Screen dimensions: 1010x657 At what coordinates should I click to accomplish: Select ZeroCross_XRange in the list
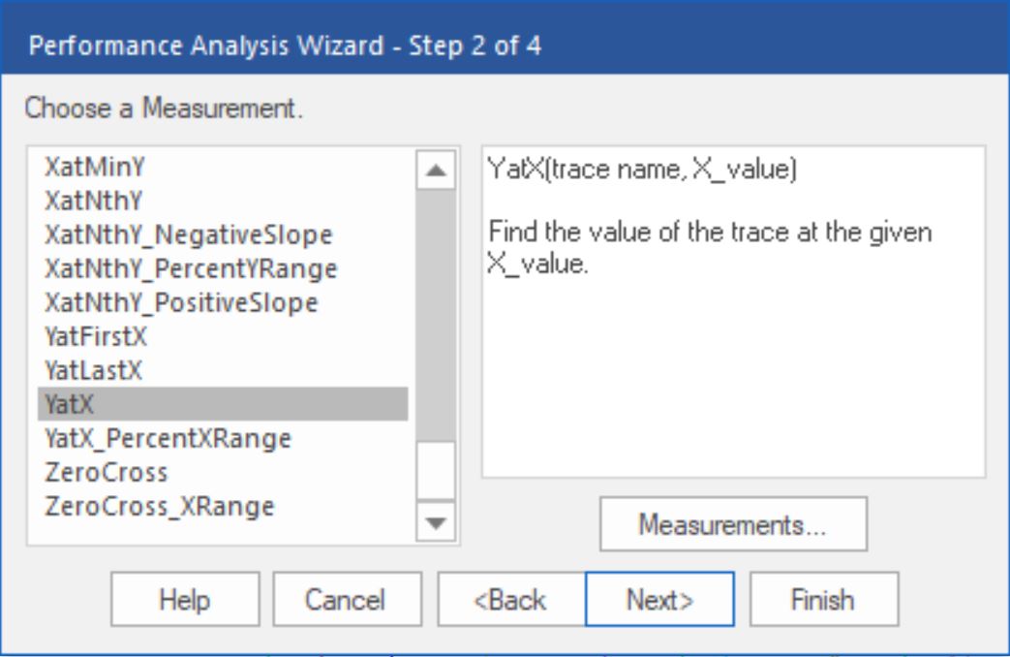tap(159, 505)
